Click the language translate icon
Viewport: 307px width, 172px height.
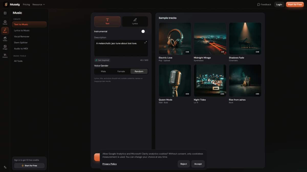(5, 167)
